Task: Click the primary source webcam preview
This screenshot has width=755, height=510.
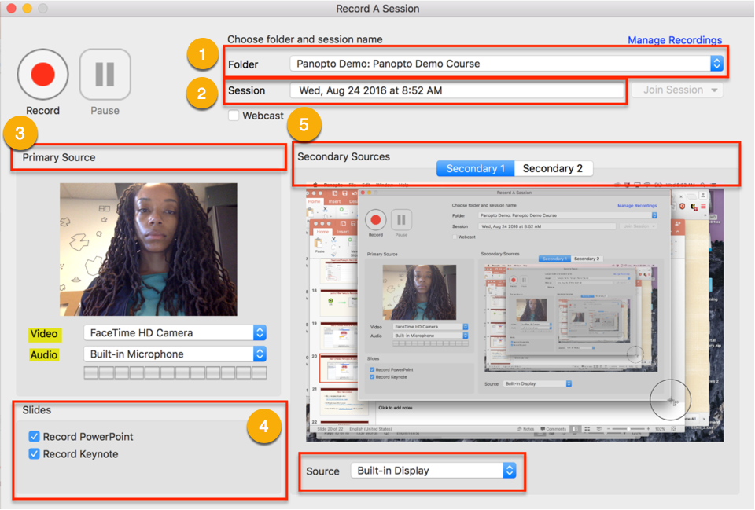Action: coord(149,249)
